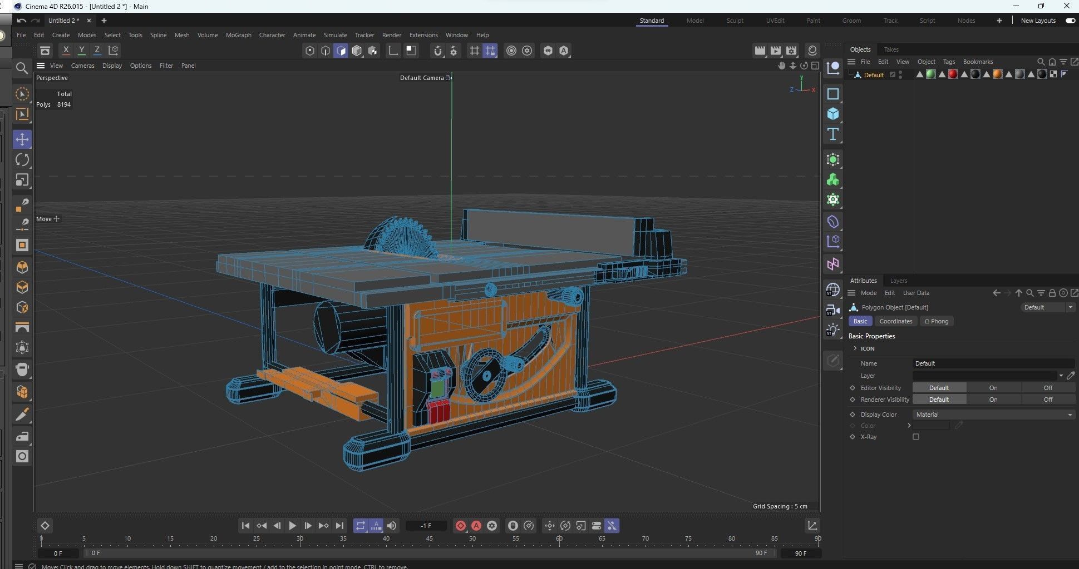This screenshot has width=1079, height=569.
Task: Set Editor Visibility to Default
Action: pyautogui.click(x=939, y=388)
